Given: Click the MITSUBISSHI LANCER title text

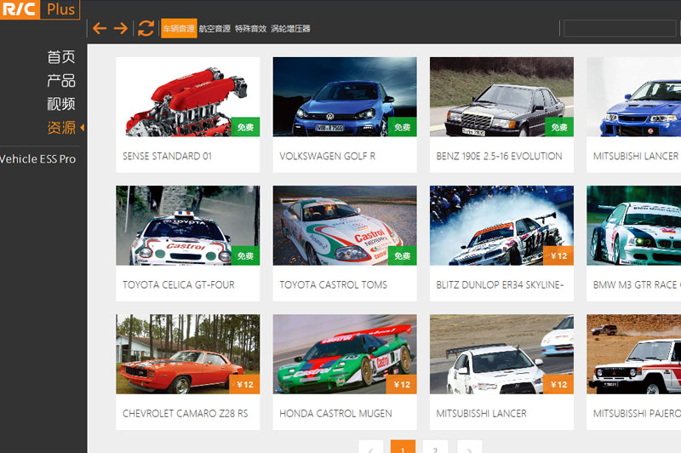Looking at the screenshot, I should click(x=481, y=414).
